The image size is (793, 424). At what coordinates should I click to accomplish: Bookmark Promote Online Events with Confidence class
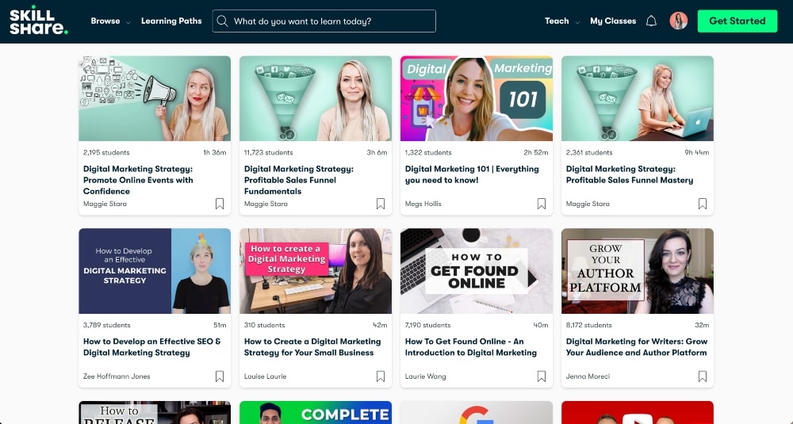[220, 204]
